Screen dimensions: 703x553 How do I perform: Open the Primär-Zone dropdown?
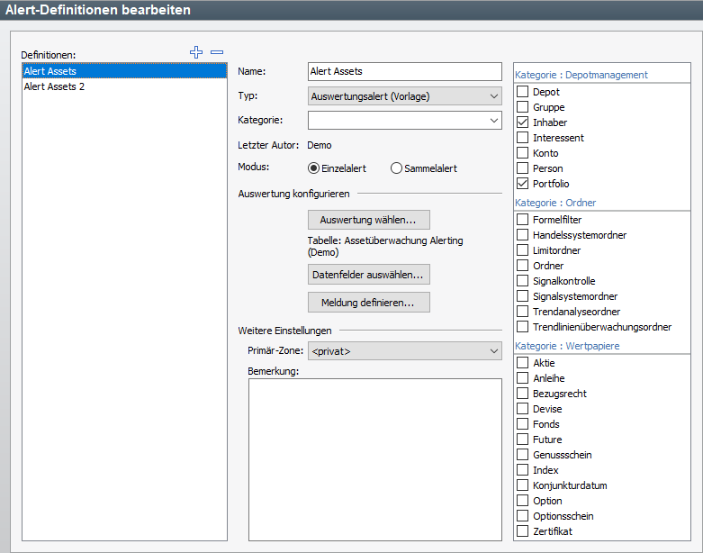click(x=404, y=351)
